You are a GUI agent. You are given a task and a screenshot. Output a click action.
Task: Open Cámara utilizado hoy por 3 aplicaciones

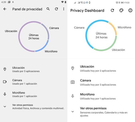(x=101, y=82)
